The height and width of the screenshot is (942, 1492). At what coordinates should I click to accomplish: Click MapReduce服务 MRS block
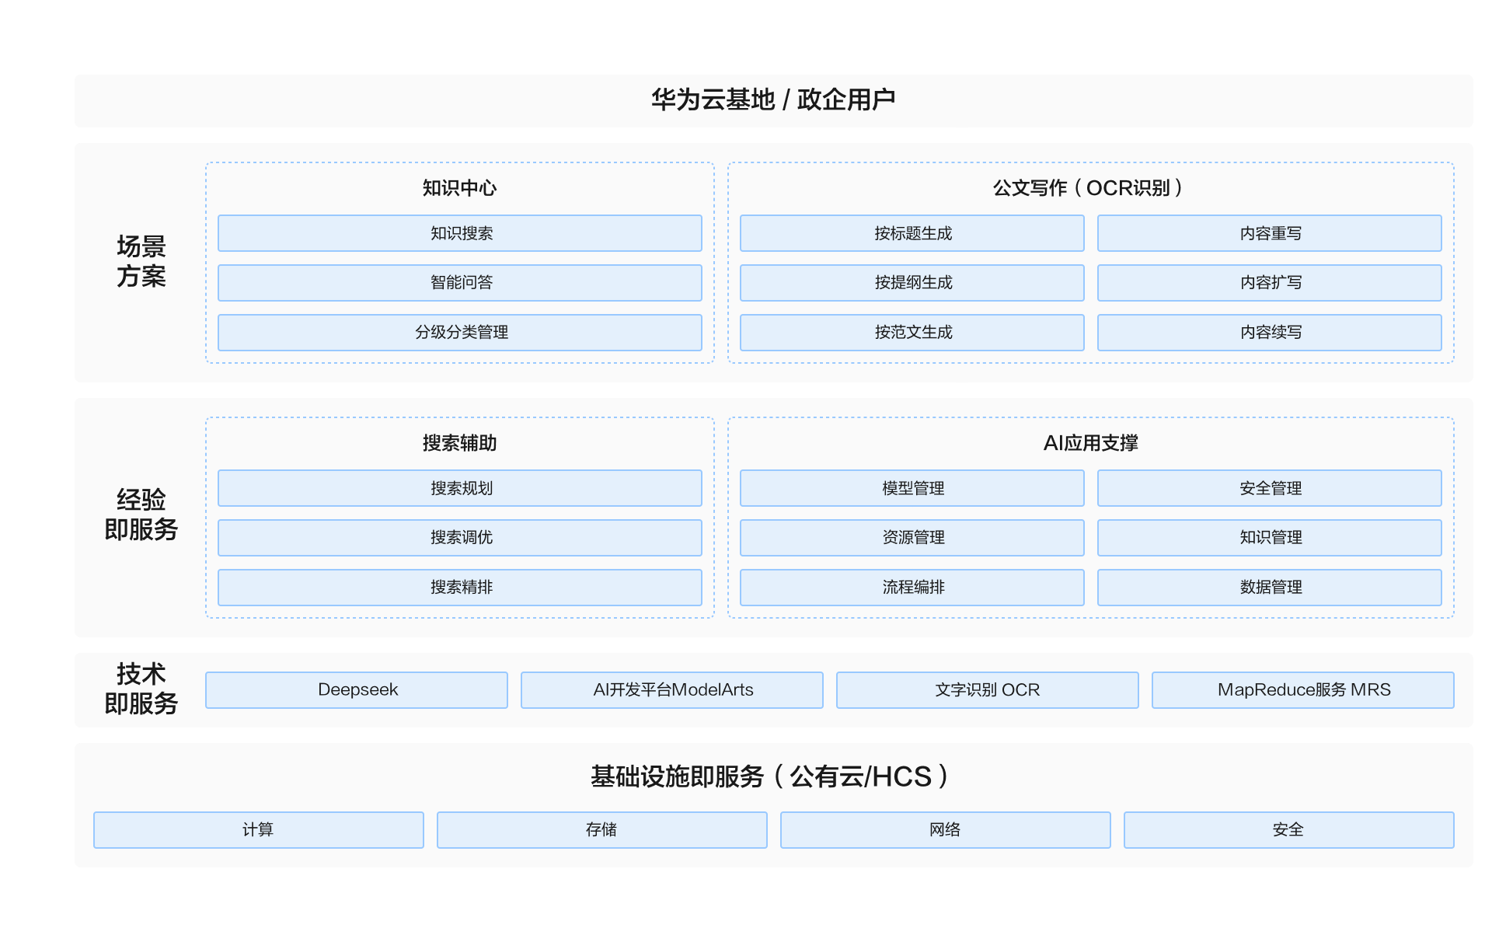point(1302,690)
